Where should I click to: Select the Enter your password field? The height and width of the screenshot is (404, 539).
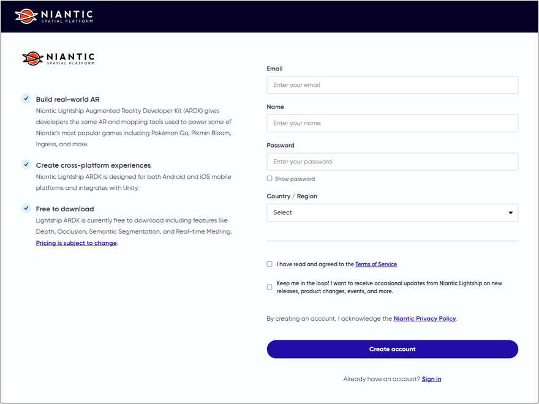point(392,162)
